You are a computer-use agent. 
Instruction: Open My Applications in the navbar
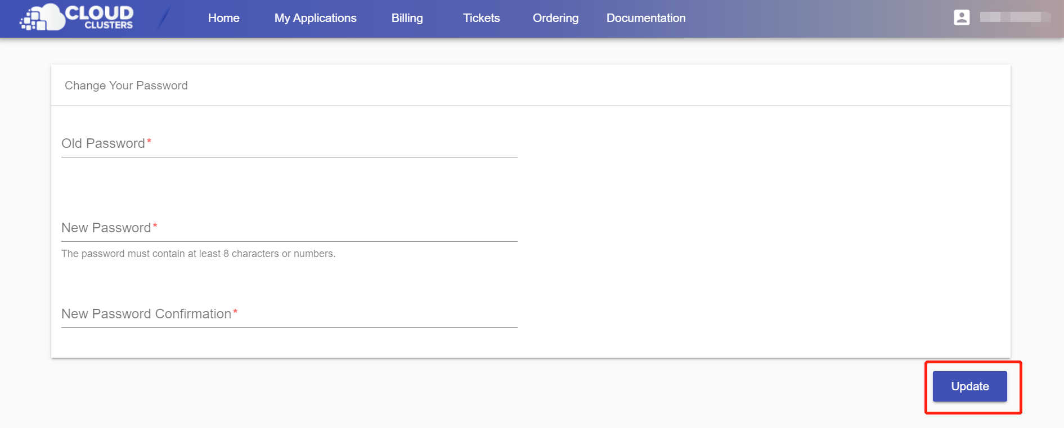pyautogui.click(x=315, y=18)
